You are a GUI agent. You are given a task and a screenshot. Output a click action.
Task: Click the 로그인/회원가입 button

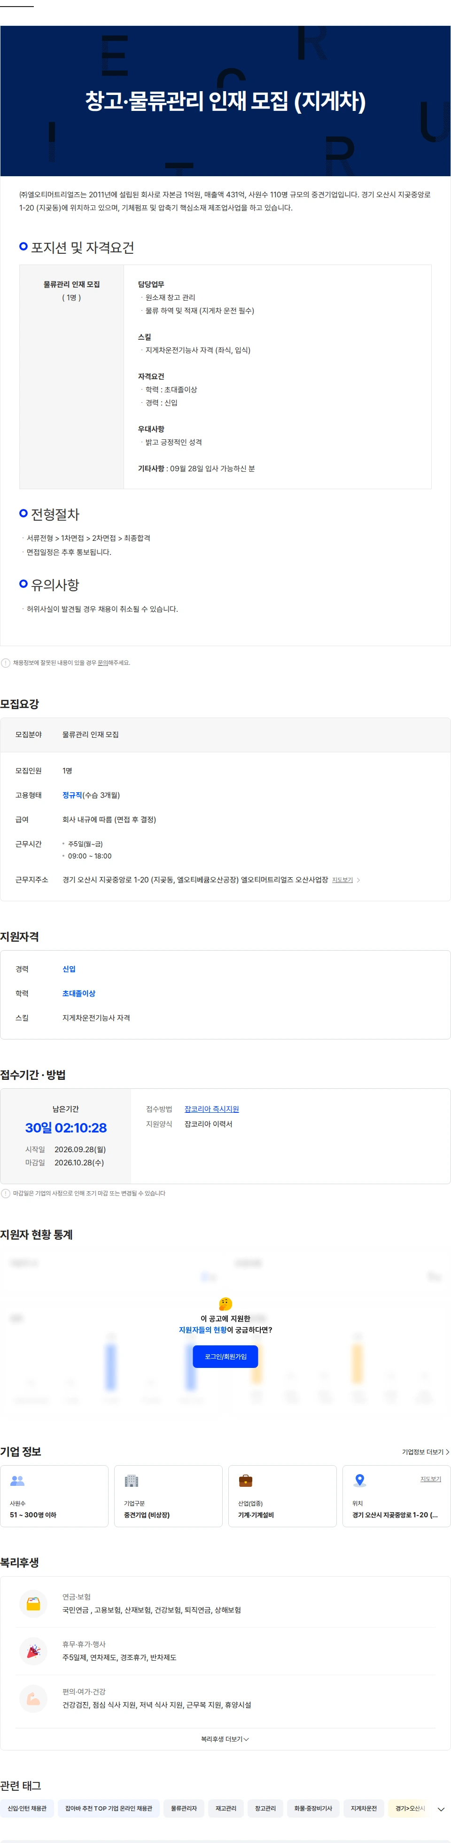[x=225, y=1356]
